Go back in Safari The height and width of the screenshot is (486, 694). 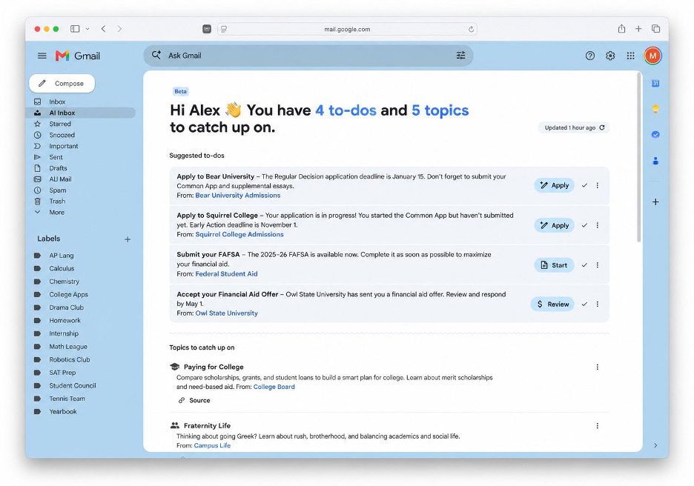coord(103,29)
